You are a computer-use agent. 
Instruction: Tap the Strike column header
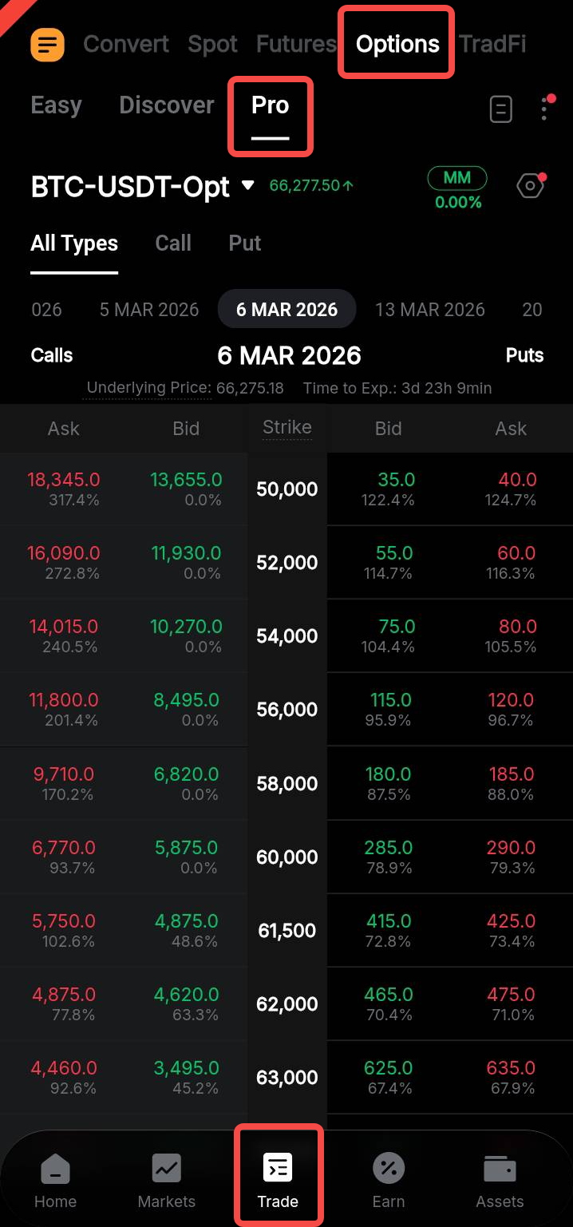(x=287, y=428)
